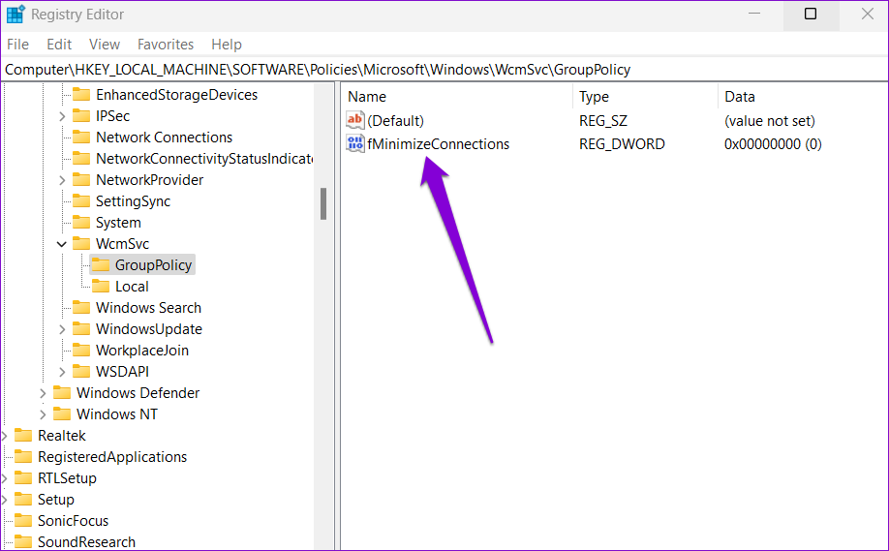The width and height of the screenshot is (889, 551).
Task: Select the Local tree label
Action: pos(132,287)
